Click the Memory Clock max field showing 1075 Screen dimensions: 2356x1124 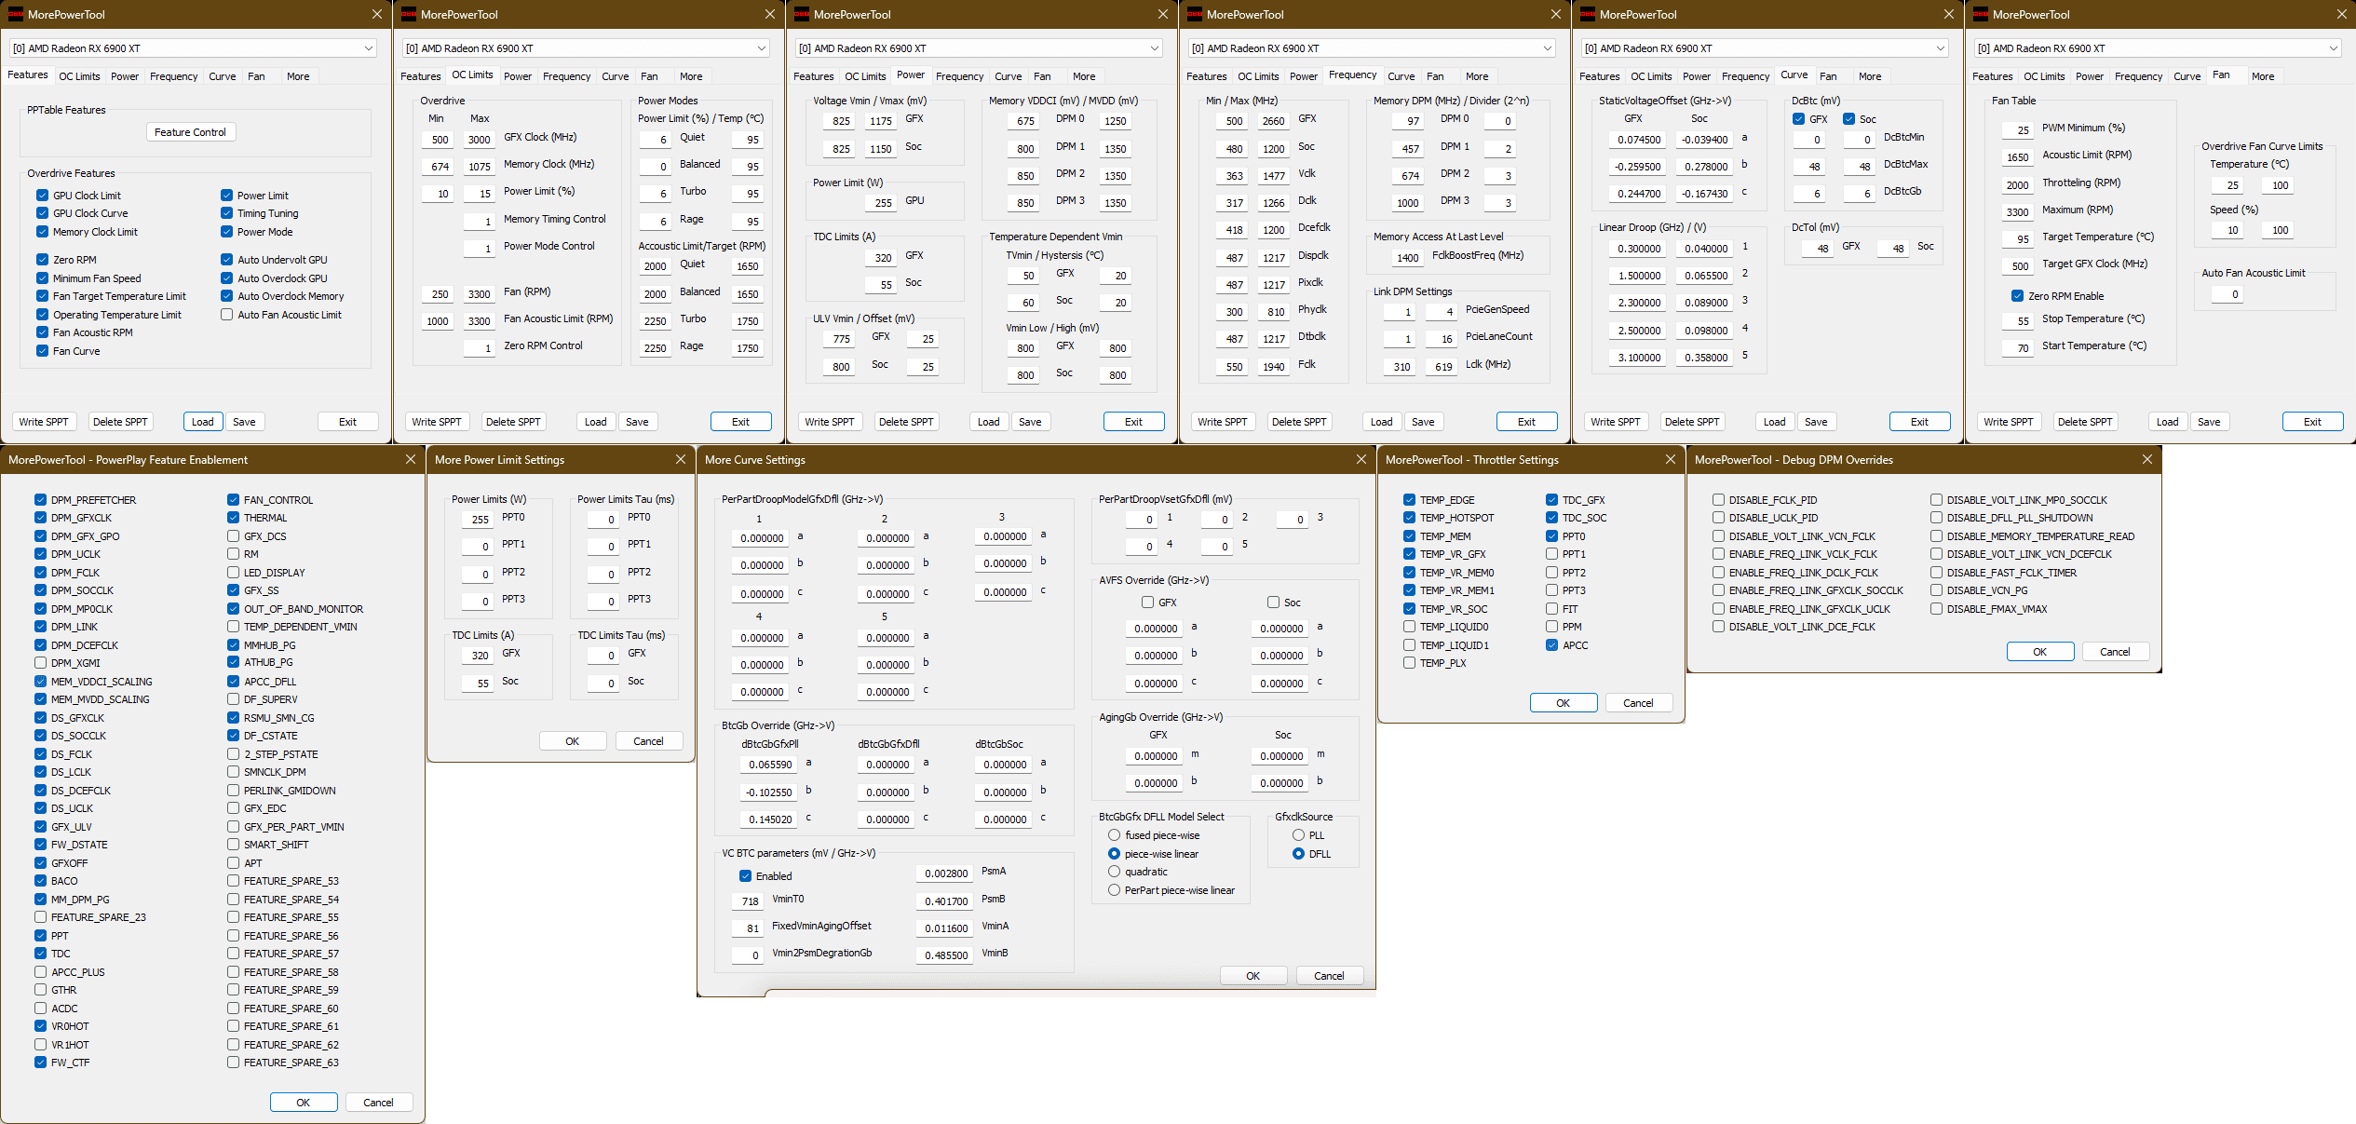[479, 167]
